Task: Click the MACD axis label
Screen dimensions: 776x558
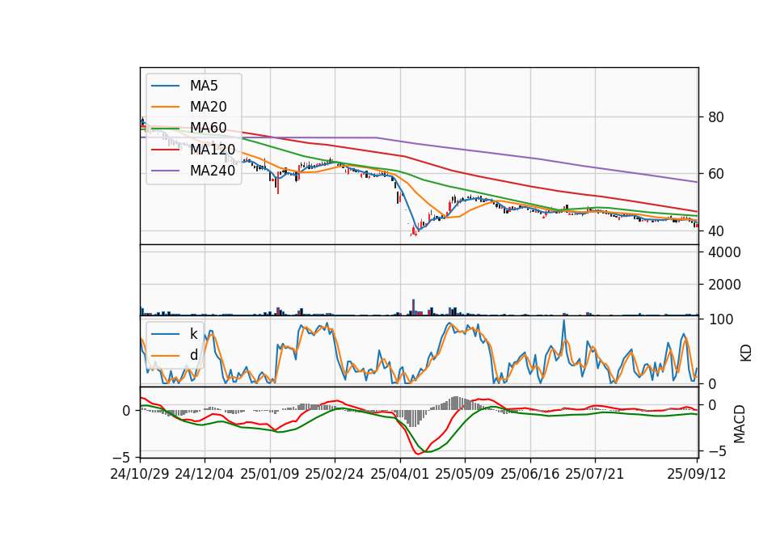Action: click(x=740, y=424)
